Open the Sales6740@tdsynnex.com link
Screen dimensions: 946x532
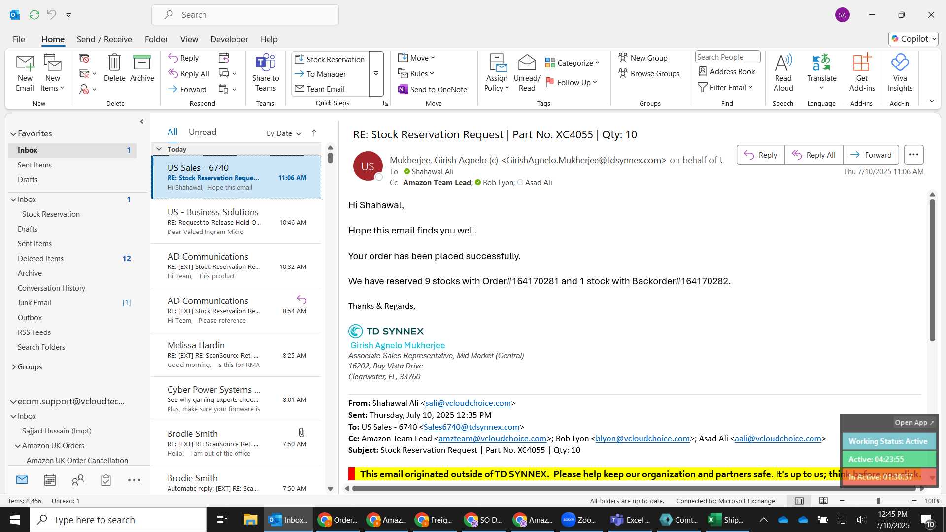472,427
